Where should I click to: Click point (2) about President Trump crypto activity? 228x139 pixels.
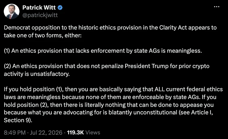click(x=106, y=70)
